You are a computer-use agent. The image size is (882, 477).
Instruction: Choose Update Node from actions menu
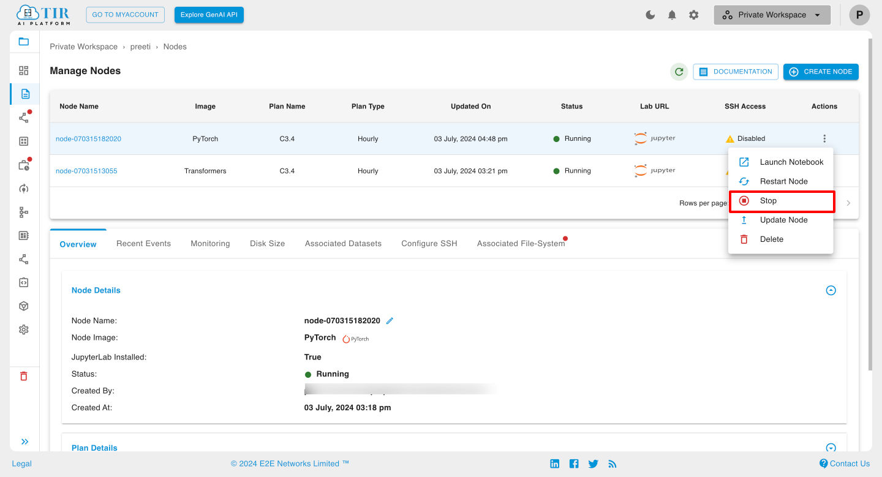(x=780, y=220)
